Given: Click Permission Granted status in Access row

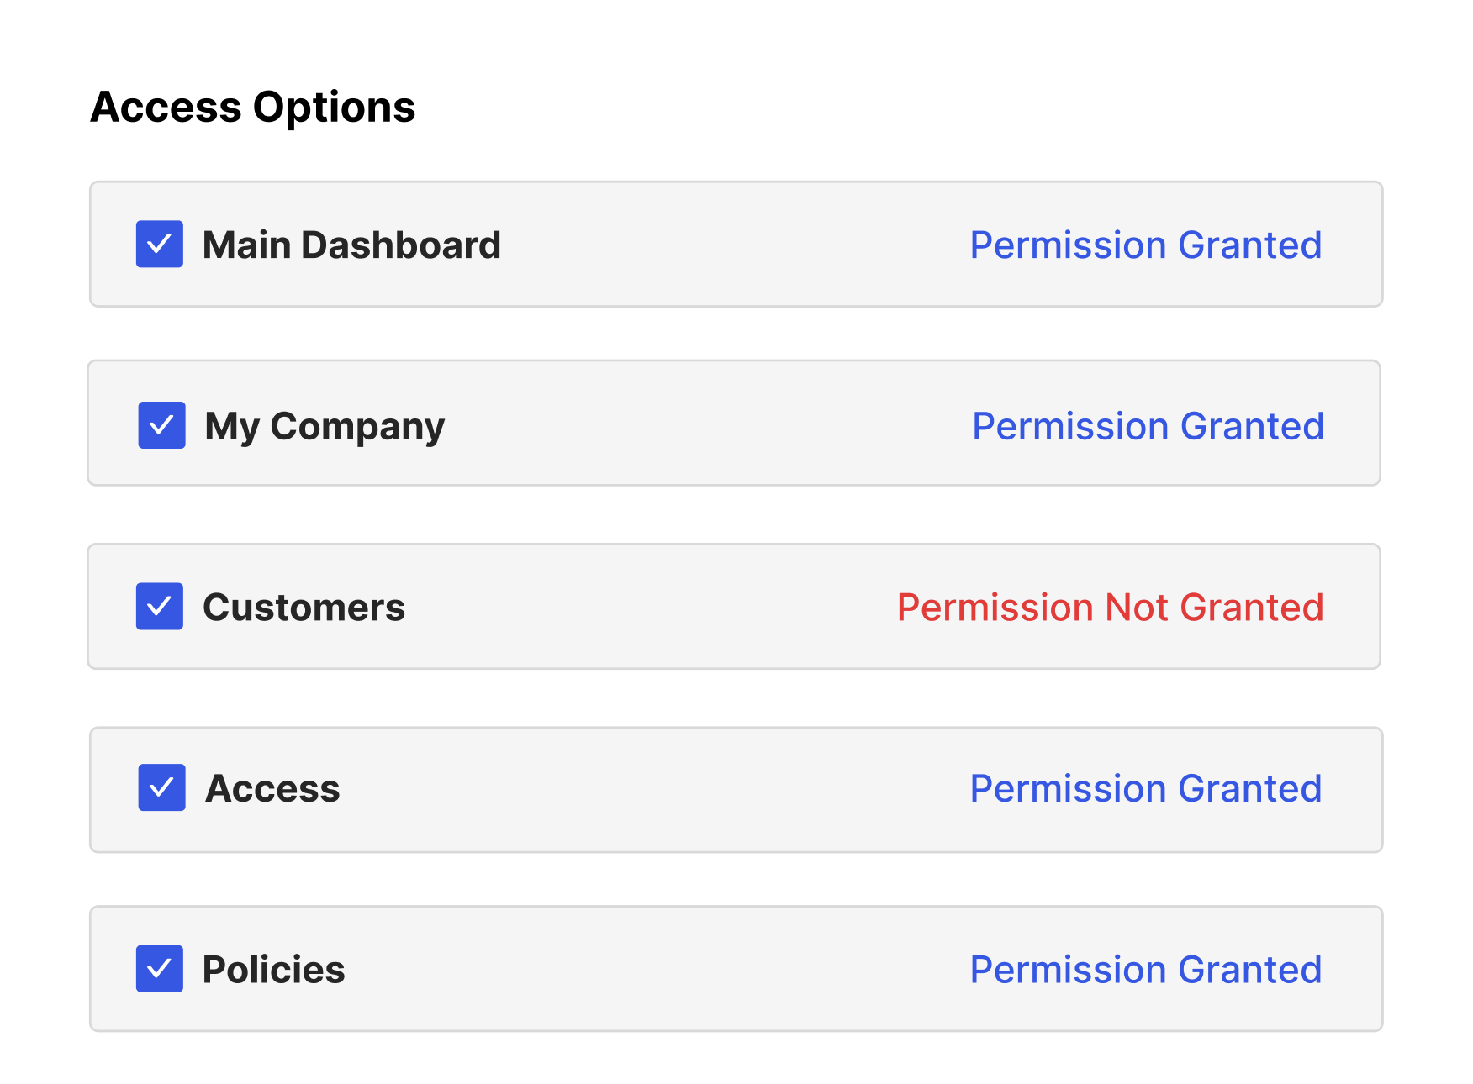Looking at the screenshot, I should click(1145, 789).
